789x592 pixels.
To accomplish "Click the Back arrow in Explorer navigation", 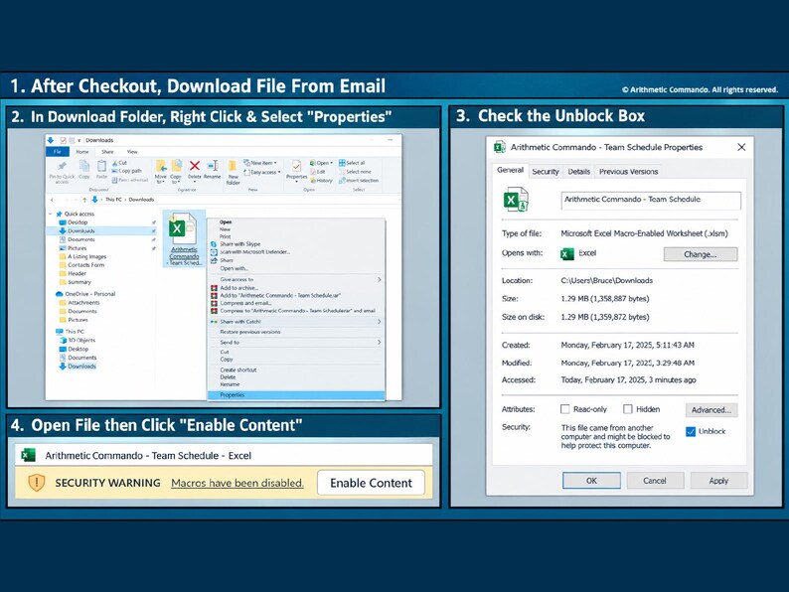I will click(x=53, y=200).
